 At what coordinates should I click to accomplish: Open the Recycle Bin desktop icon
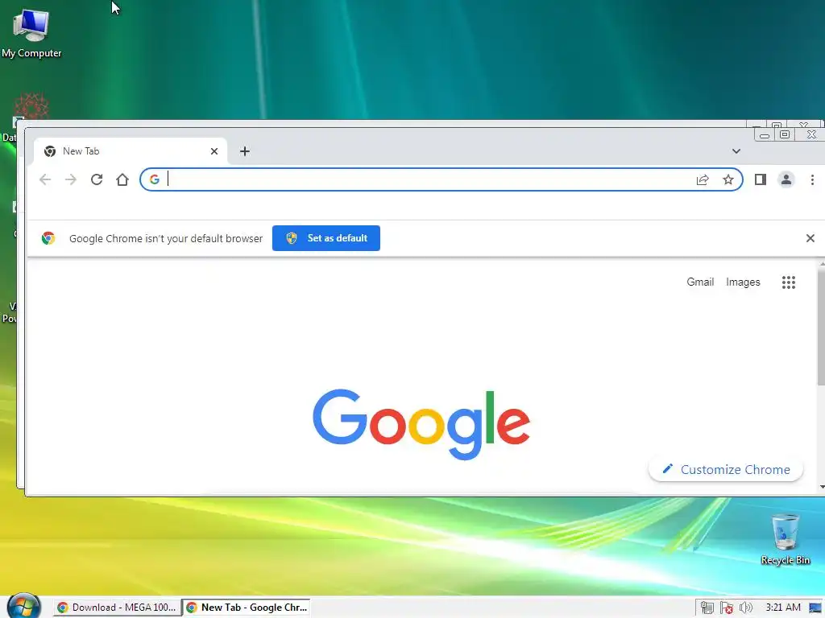point(785,539)
